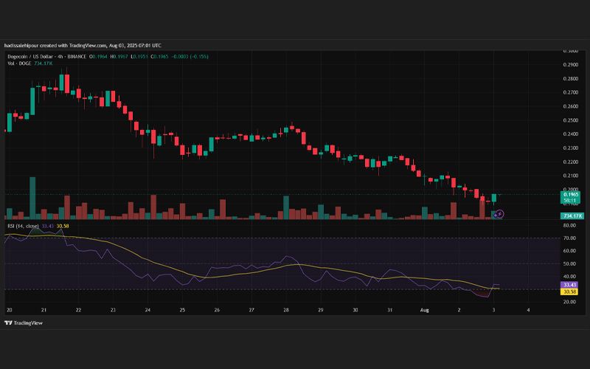This screenshot has width=590, height=369.
Task: Click the latest green candlestick near date 3
Action: (494, 198)
